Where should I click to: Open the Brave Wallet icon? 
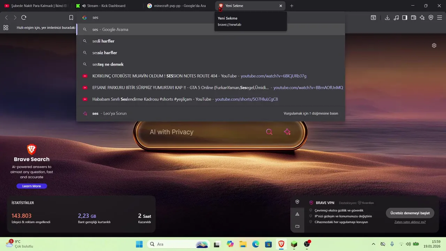414,17
